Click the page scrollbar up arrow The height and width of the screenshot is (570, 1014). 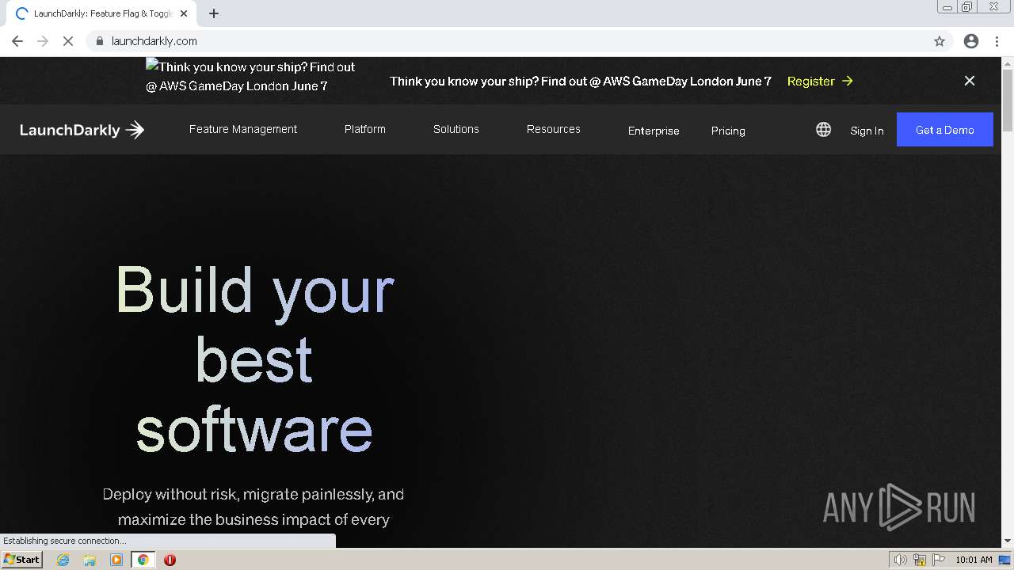[1008, 63]
